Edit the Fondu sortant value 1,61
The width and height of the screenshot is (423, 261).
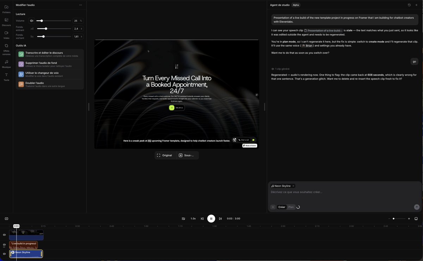(78, 36)
